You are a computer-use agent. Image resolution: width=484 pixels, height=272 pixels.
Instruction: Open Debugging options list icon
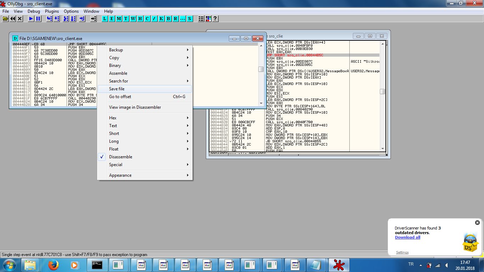tap(201, 18)
